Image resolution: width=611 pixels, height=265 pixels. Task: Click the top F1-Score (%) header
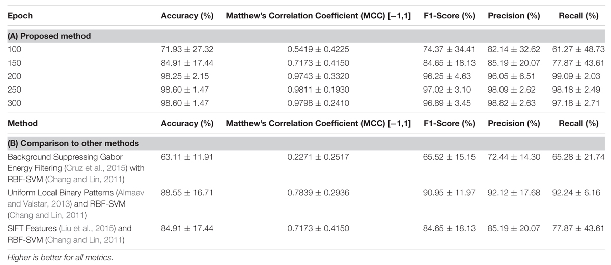(449, 16)
